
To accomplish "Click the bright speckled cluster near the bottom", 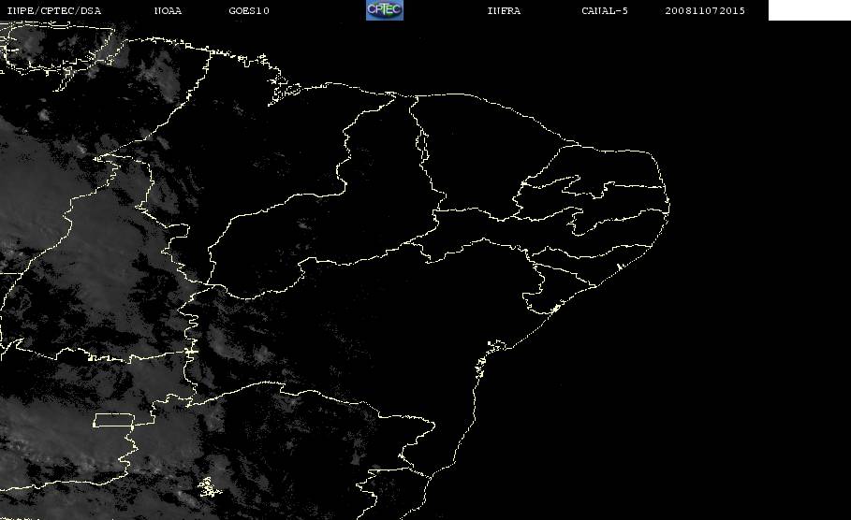I will tap(209, 486).
